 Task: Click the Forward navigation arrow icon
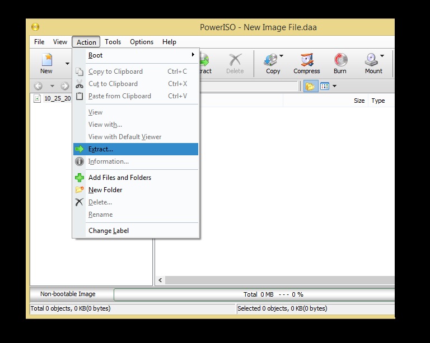point(65,86)
